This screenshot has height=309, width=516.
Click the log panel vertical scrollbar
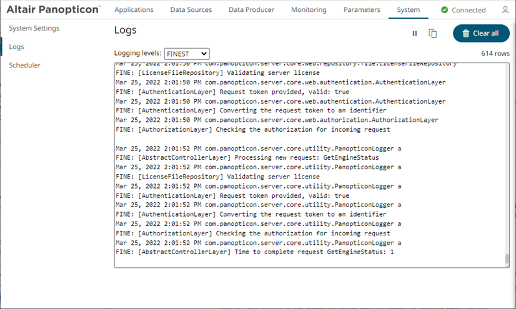pyautogui.click(x=507, y=258)
